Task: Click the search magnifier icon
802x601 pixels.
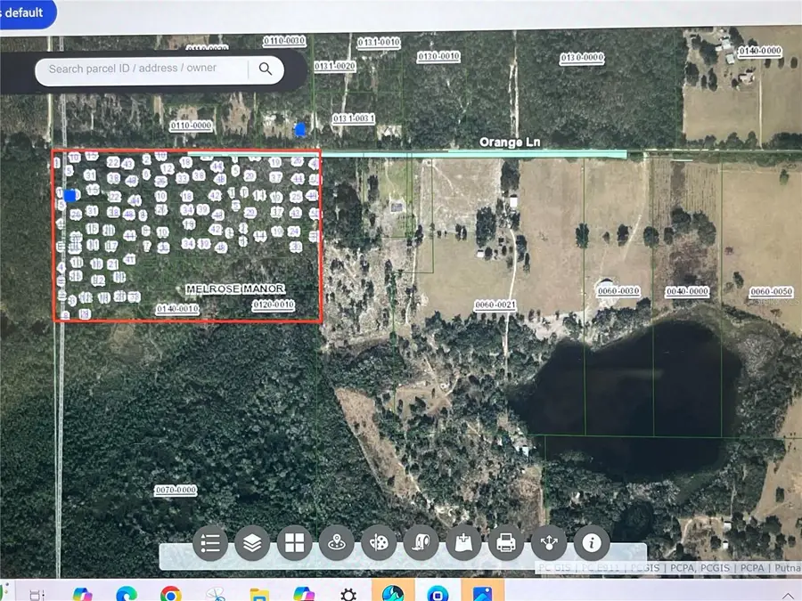Action: click(265, 69)
